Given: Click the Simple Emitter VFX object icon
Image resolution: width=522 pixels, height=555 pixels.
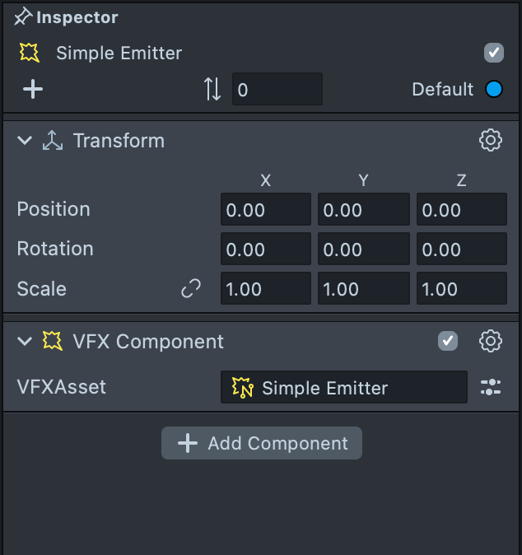Looking at the screenshot, I should (x=30, y=54).
